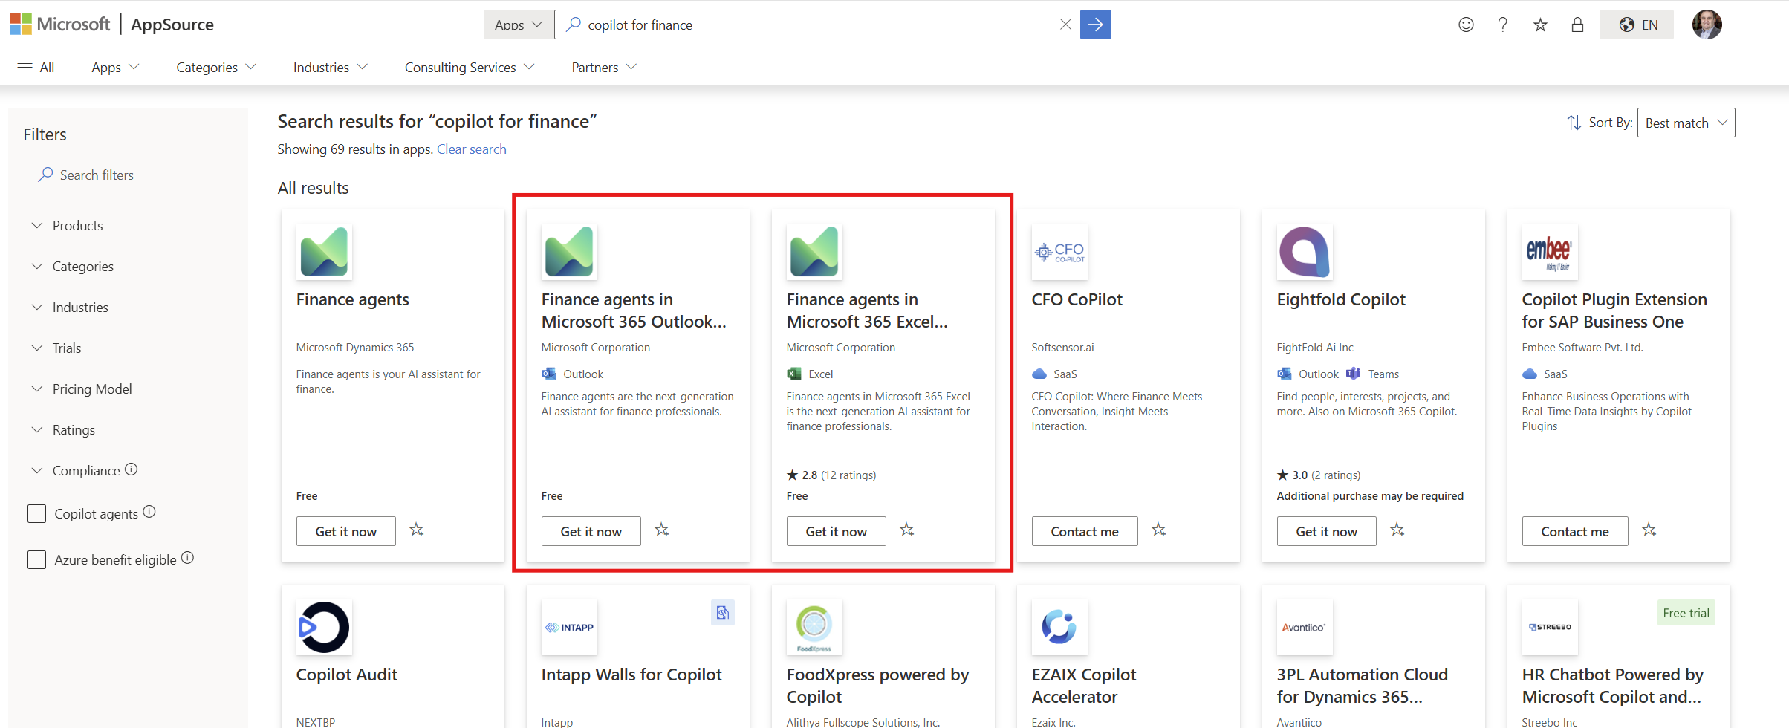Screen dimensions: 1789x728
Task: Open the Eightfold Copilot logo
Action: click(x=1305, y=252)
